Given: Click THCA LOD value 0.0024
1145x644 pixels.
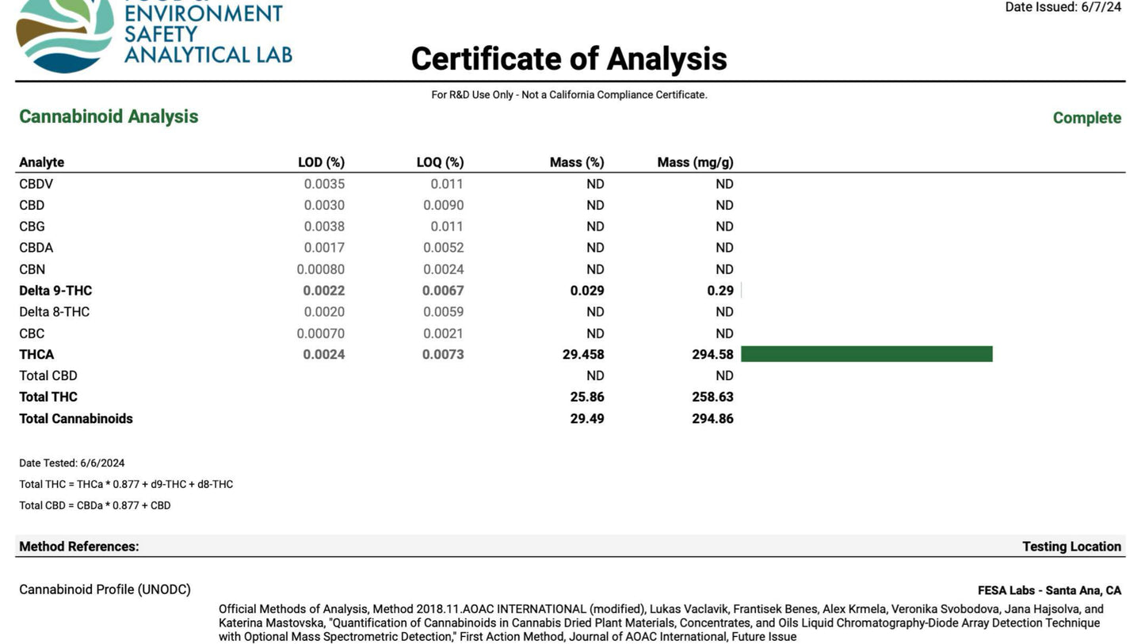Looking at the screenshot, I should click(324, 355).
